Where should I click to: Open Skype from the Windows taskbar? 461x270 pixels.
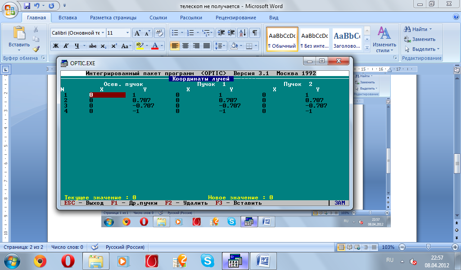coord(208,261)
